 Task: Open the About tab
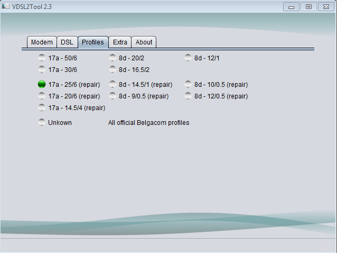point(144,42)
